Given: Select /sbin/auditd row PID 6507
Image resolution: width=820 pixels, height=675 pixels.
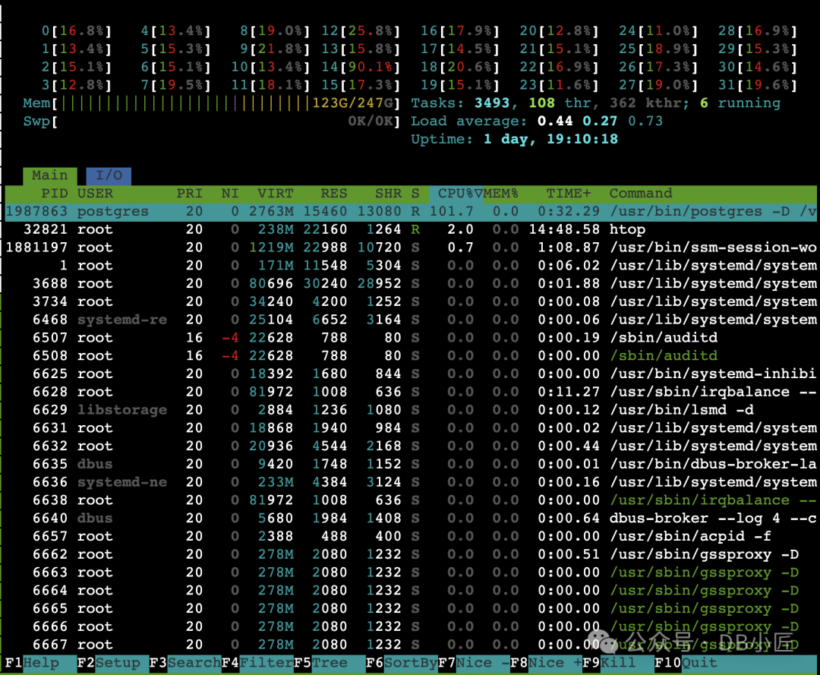Looking at the screenshot, I should [411, 339].
